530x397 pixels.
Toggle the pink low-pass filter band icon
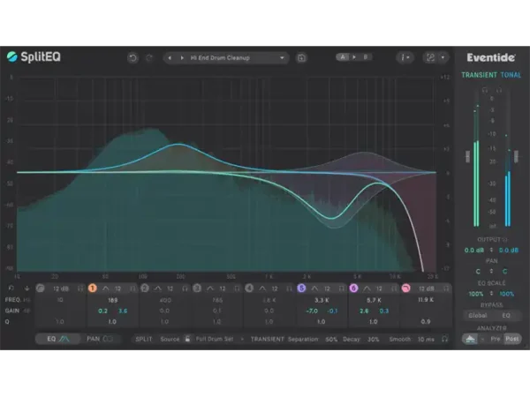click(406, 288)
